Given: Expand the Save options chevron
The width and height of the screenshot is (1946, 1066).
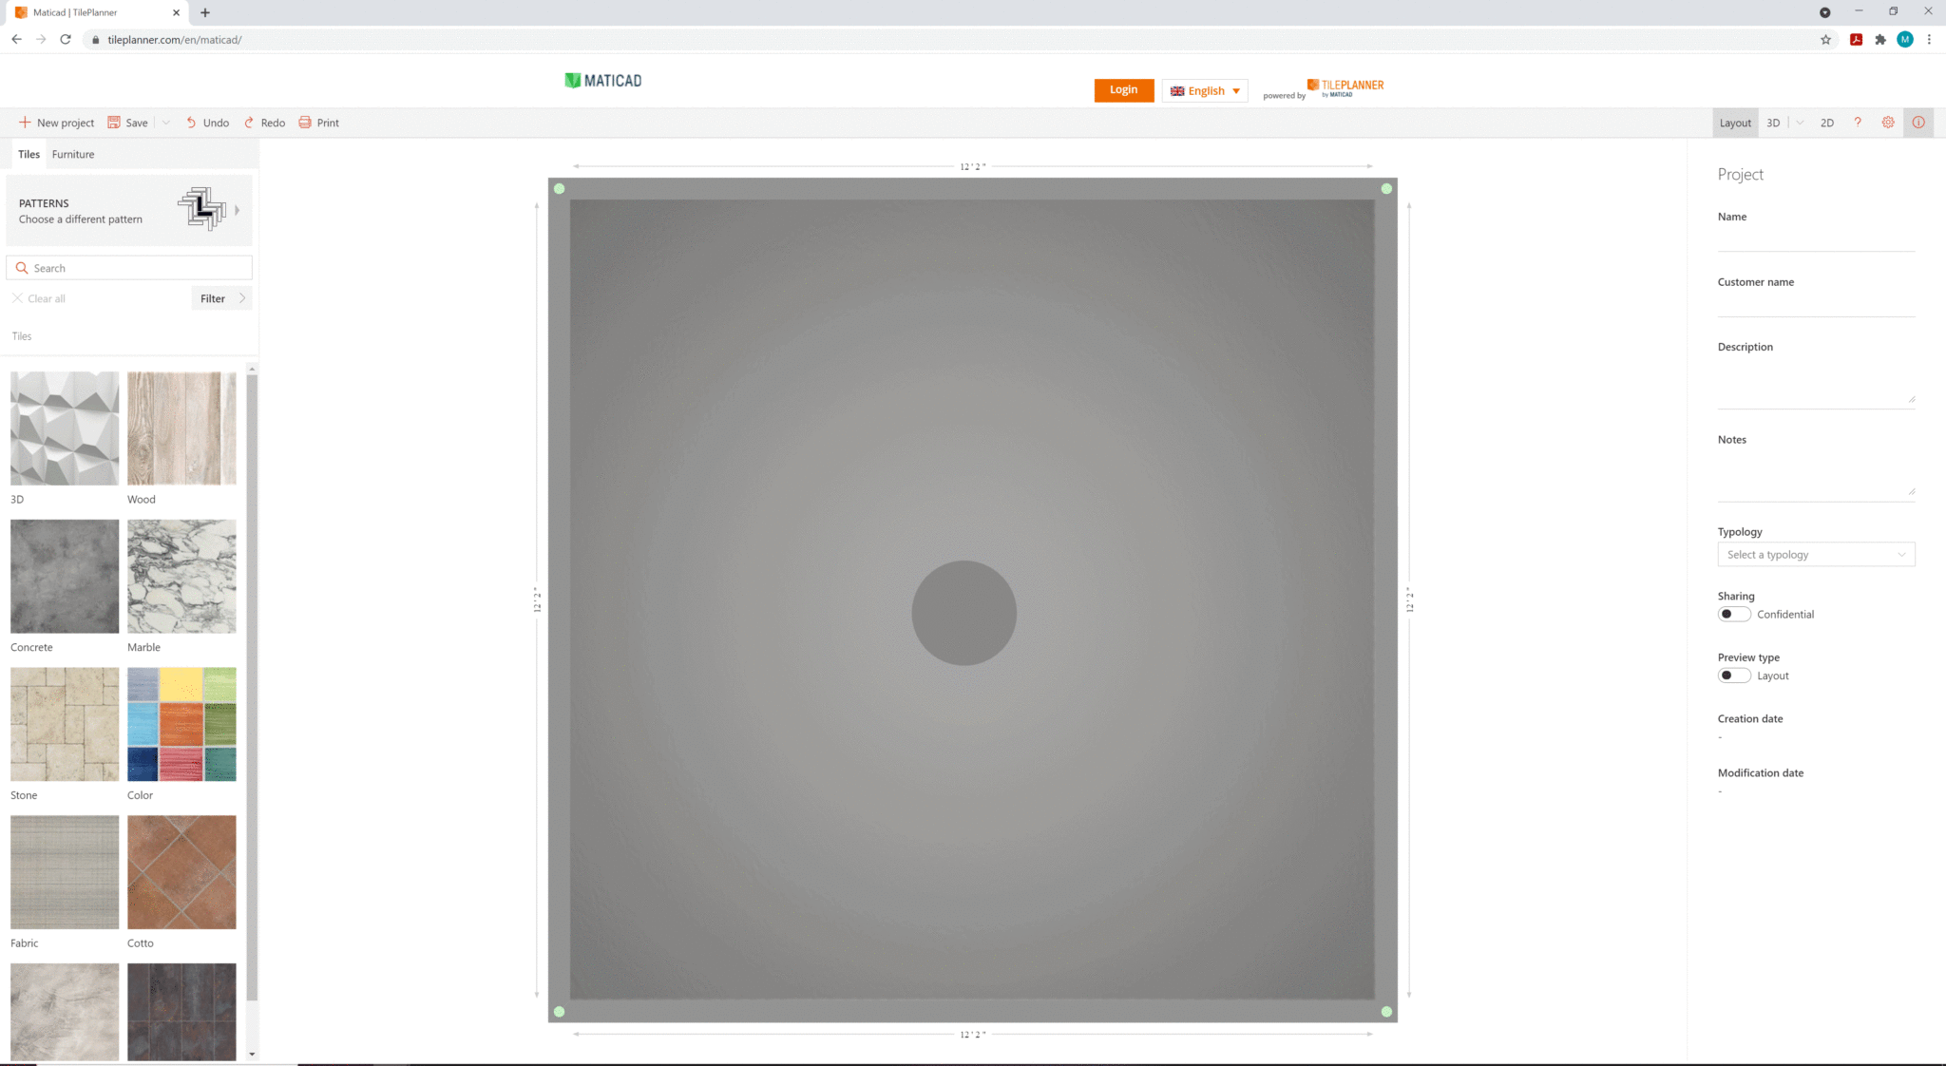Looking at the screenshot, I should [165, 123].
